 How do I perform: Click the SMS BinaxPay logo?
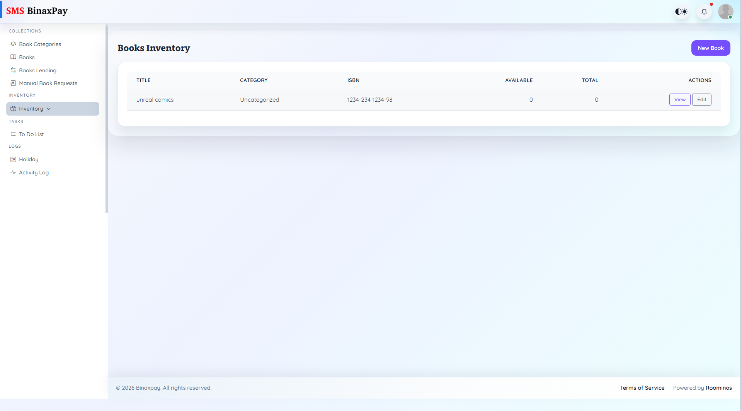(x=37, y=11)
